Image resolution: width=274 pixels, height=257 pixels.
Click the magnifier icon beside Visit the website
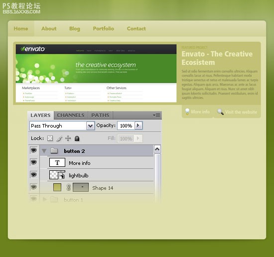tap(220, 112)
